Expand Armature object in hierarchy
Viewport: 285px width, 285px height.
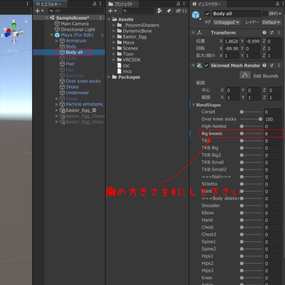[57, 41]
